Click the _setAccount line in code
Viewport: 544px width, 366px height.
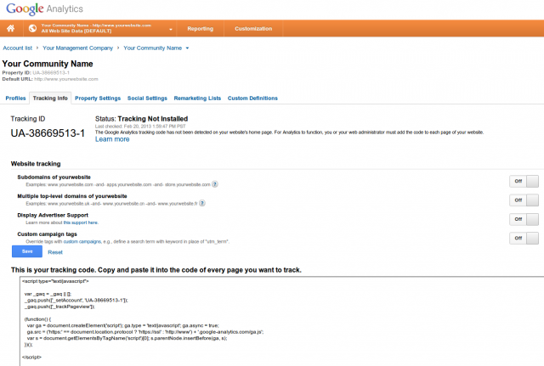pos(76,300)
